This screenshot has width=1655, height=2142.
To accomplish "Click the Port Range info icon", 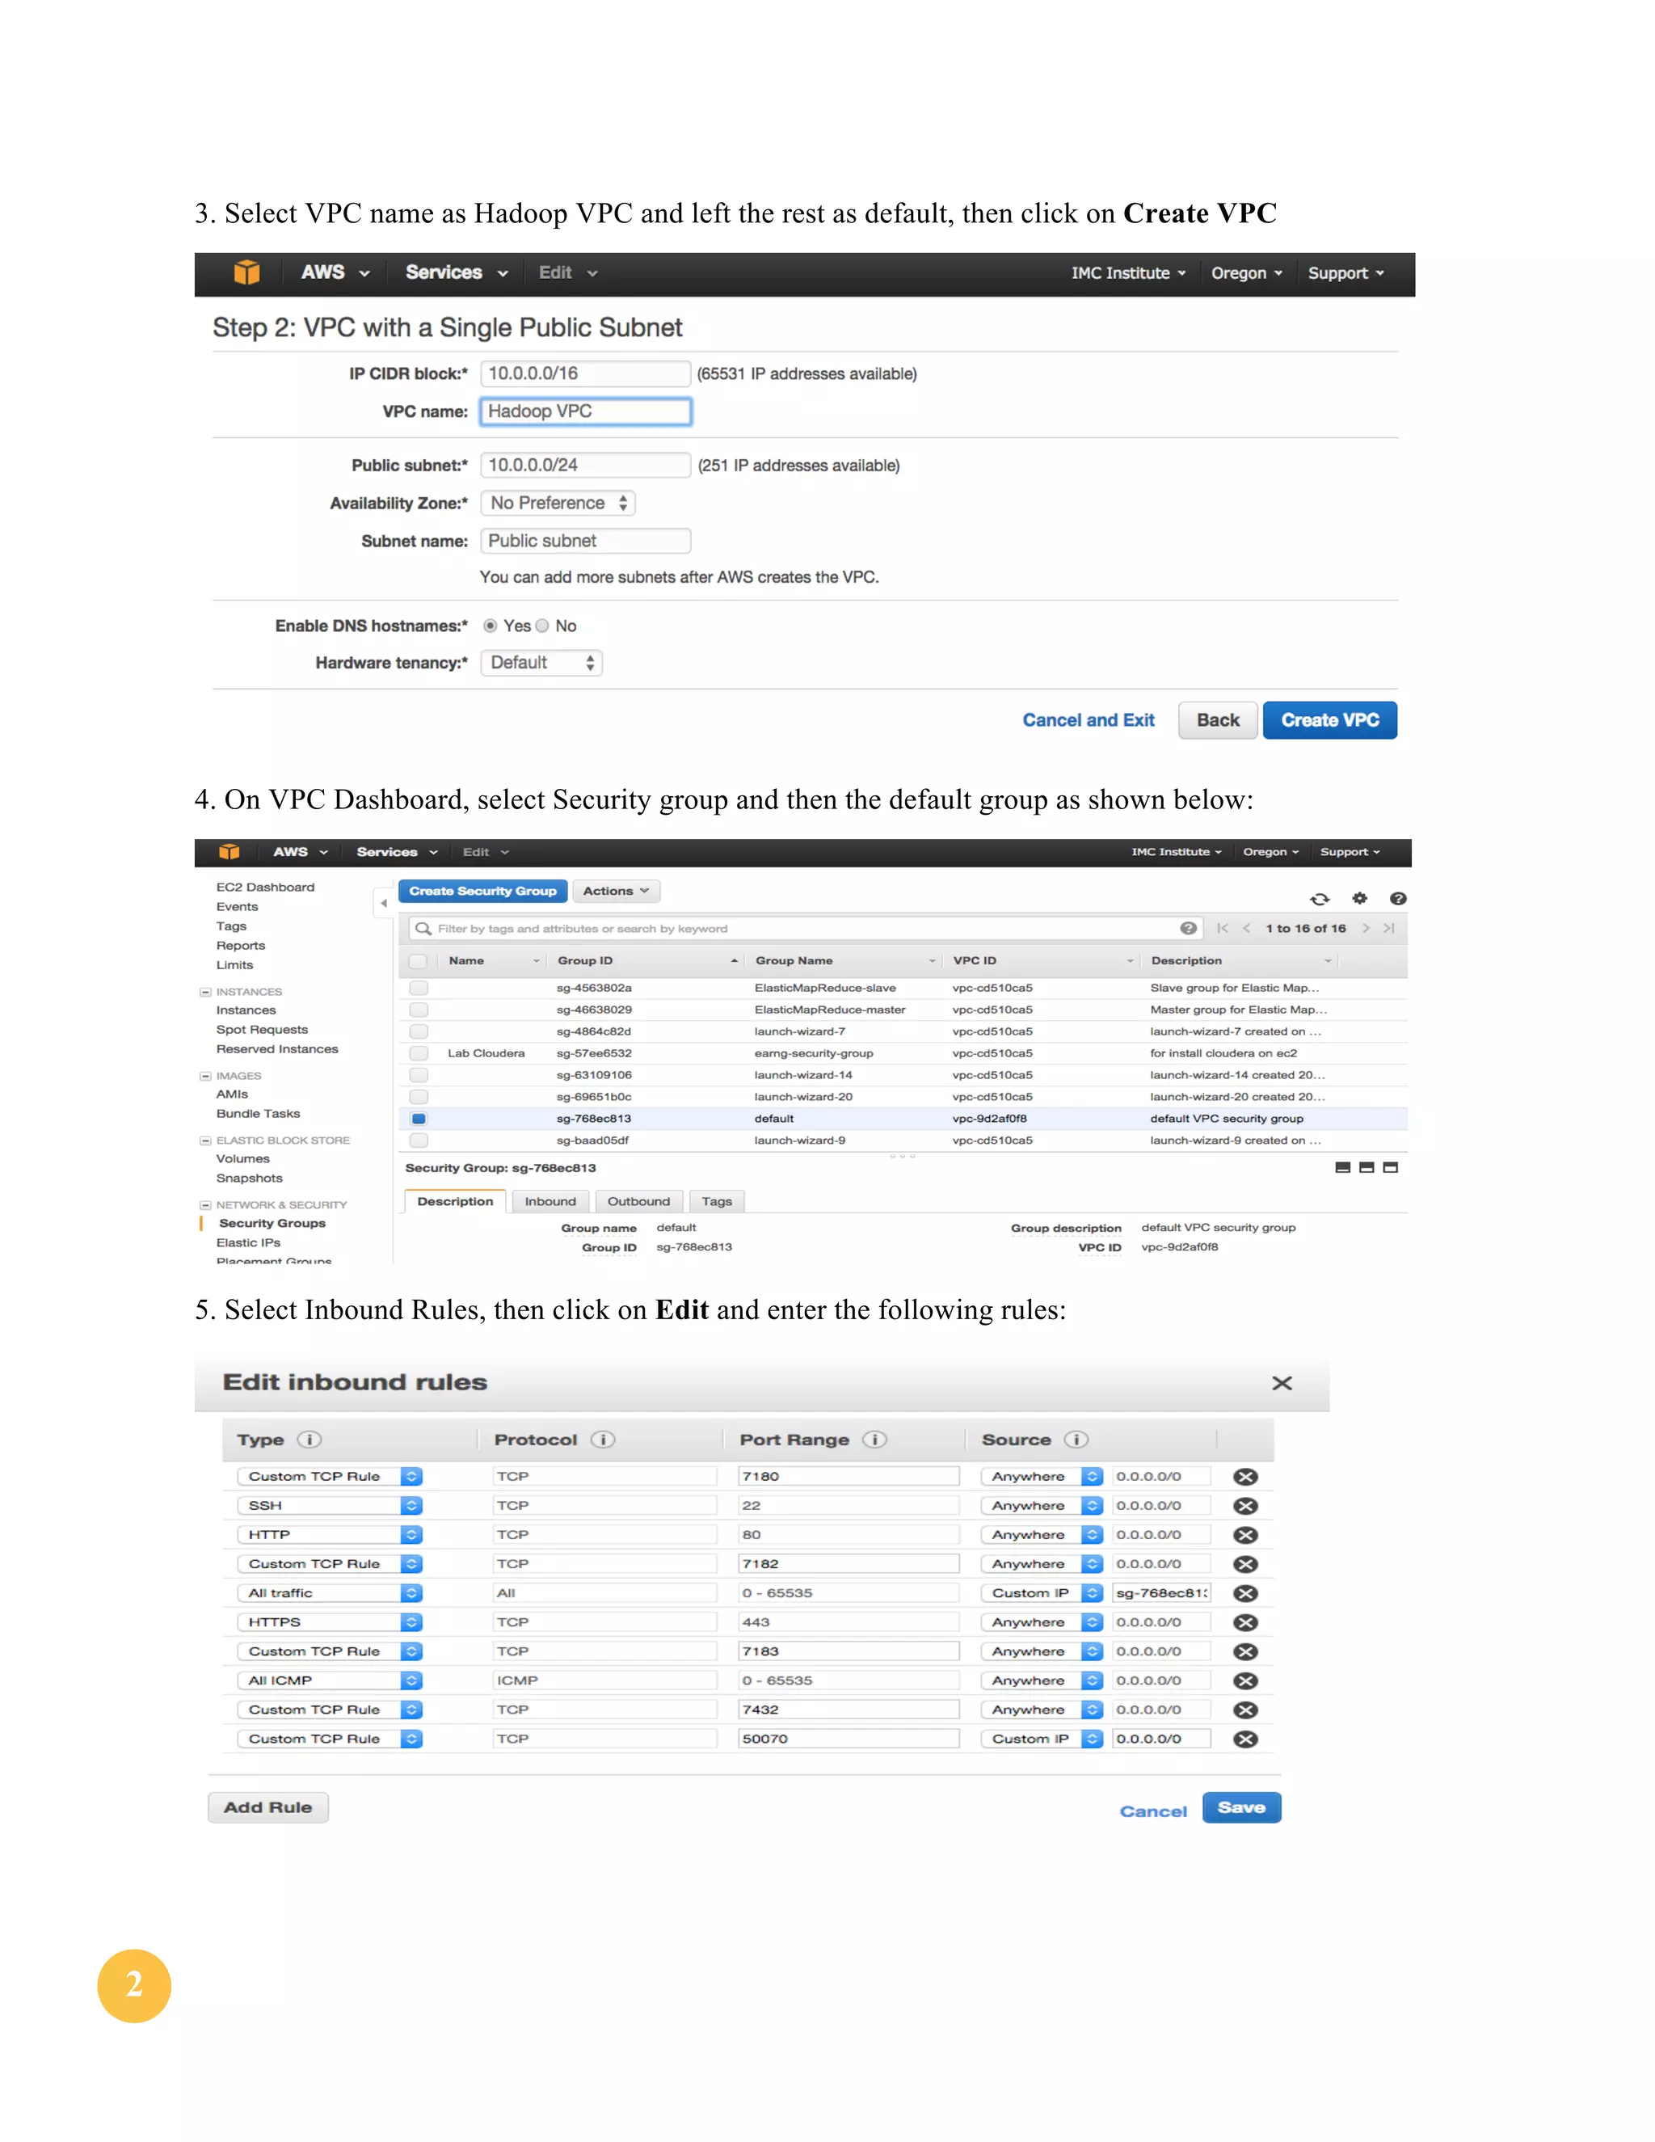I will click(x=874, y=1440).
